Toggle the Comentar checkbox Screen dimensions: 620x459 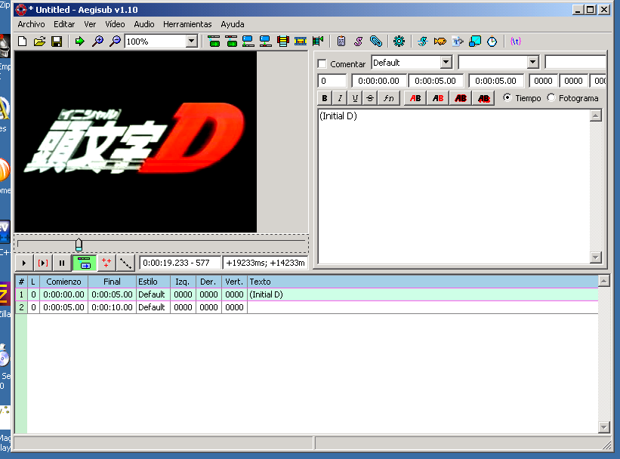click(x=322, y=63)
